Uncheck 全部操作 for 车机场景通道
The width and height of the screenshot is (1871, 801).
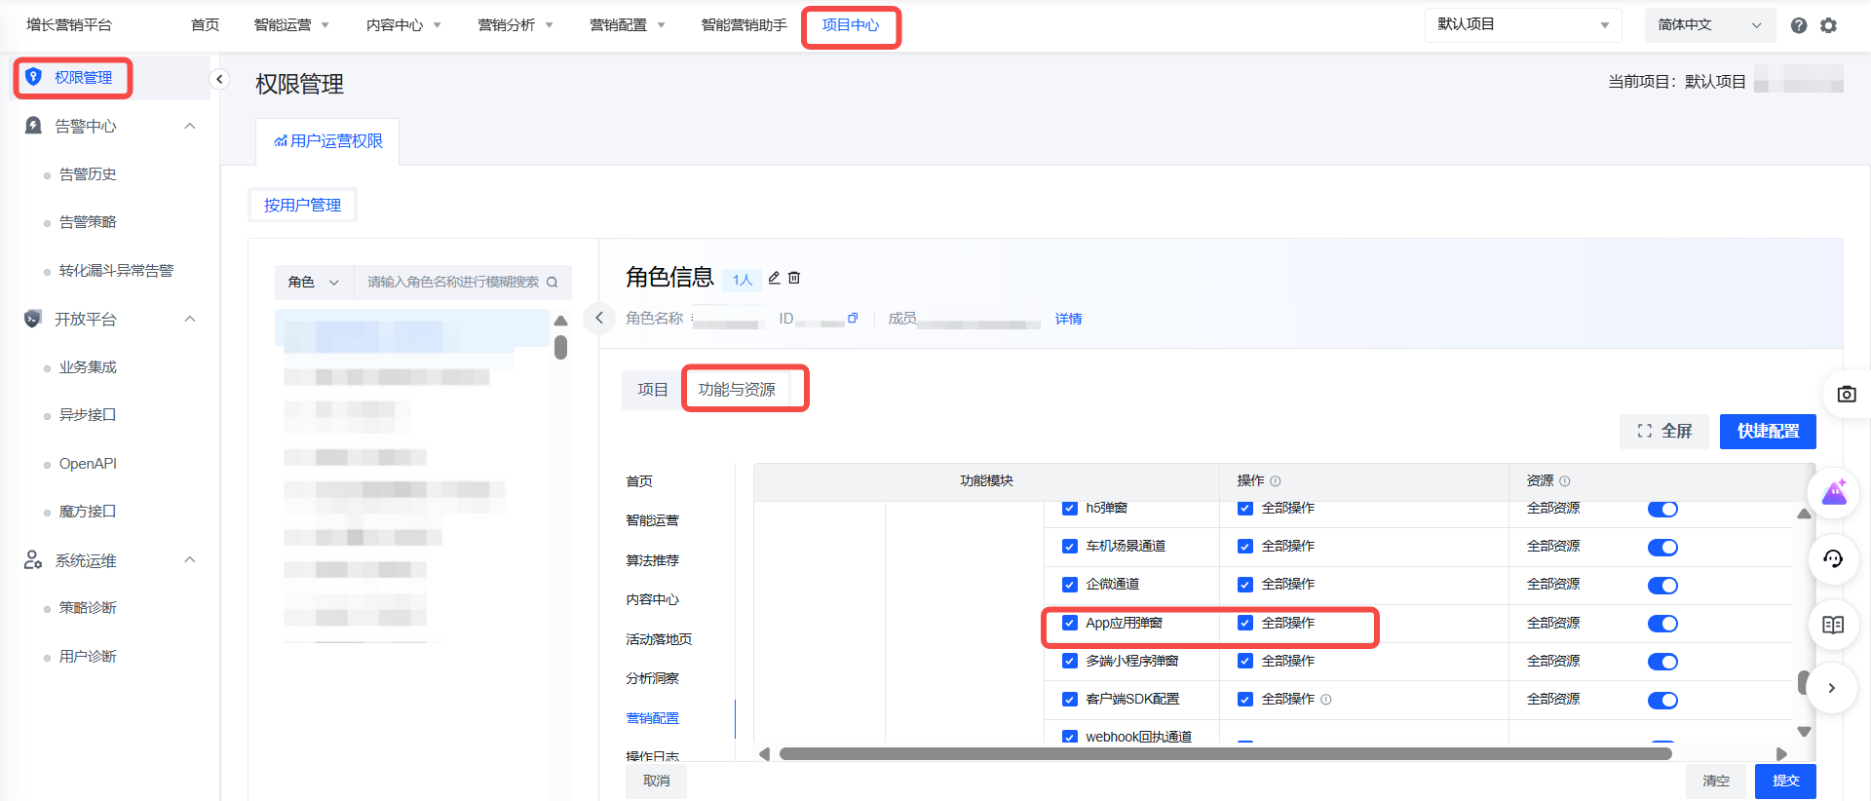pos(1245,547)
